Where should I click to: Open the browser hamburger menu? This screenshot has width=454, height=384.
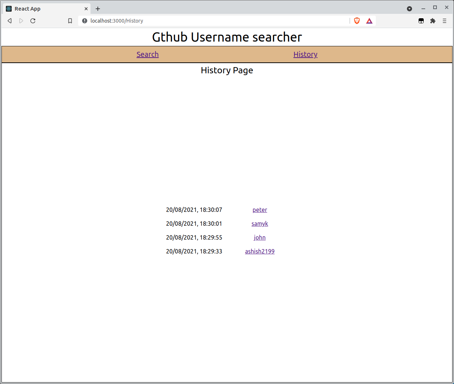tap(445, 21)
